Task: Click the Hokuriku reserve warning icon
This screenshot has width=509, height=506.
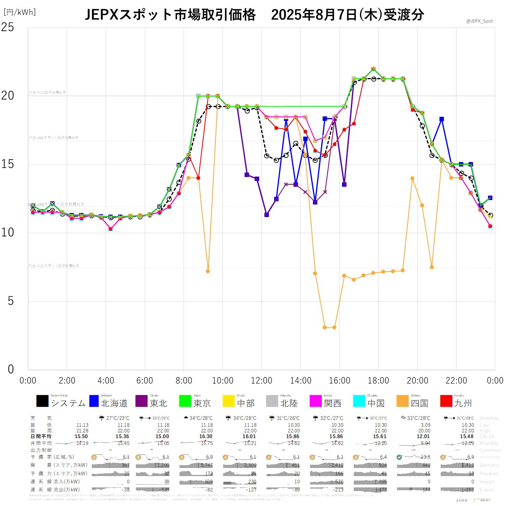Action: (269, 457)
